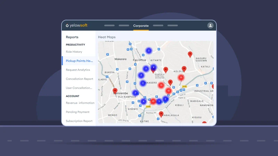Image resolution: width=278 pixels, height=156 pixels.
Task: Click the yelowsoft logo
Action: tap(77, 26)
